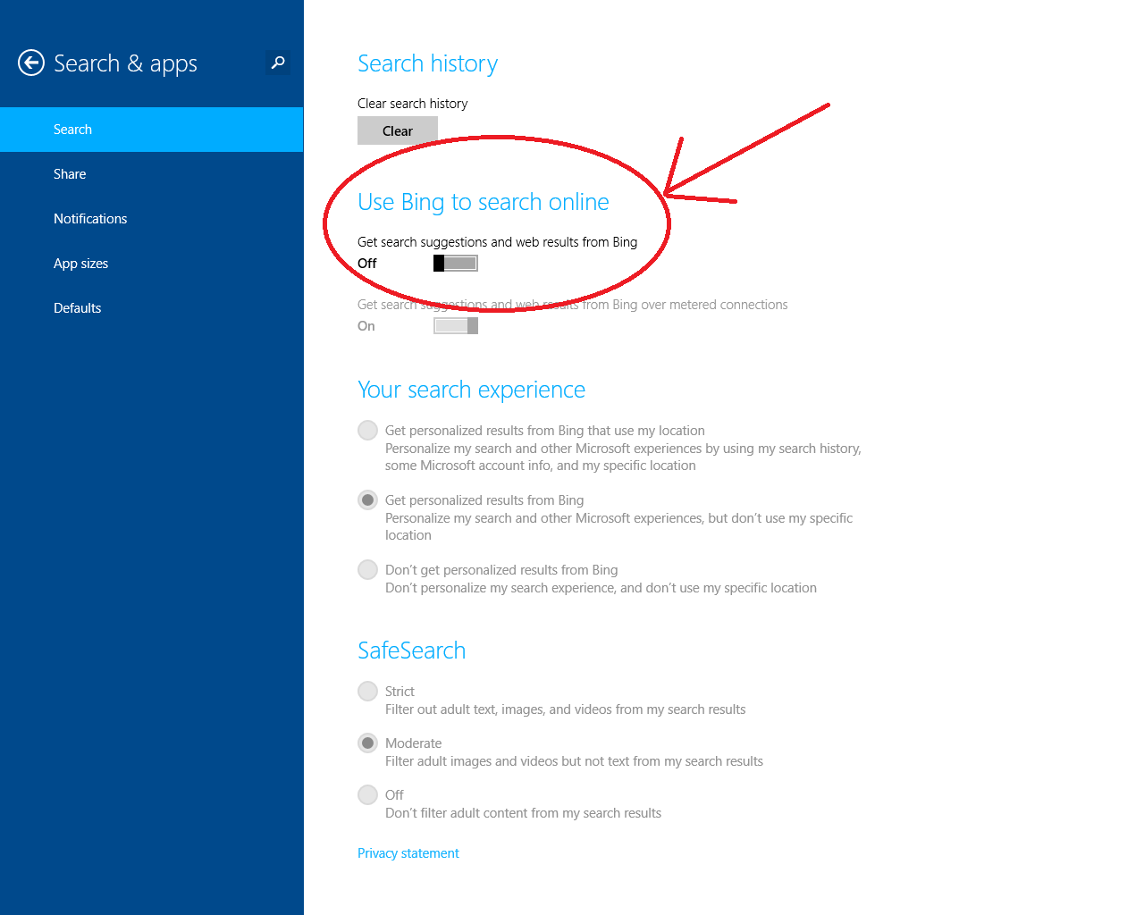Click the Clear search history label
This screenshot has width=1144, height=915.
[412, 104]
